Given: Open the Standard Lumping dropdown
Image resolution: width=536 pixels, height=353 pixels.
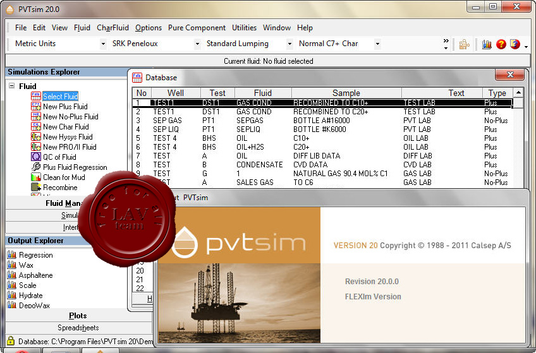Looking at the screenshot, I should [x=289, y=44].
